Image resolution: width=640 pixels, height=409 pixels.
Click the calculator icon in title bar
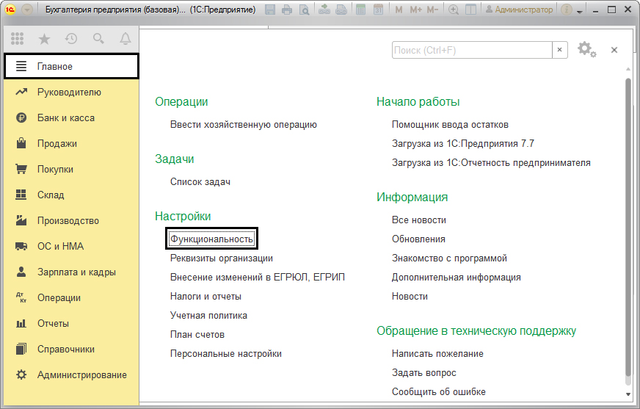coord(360,10)
